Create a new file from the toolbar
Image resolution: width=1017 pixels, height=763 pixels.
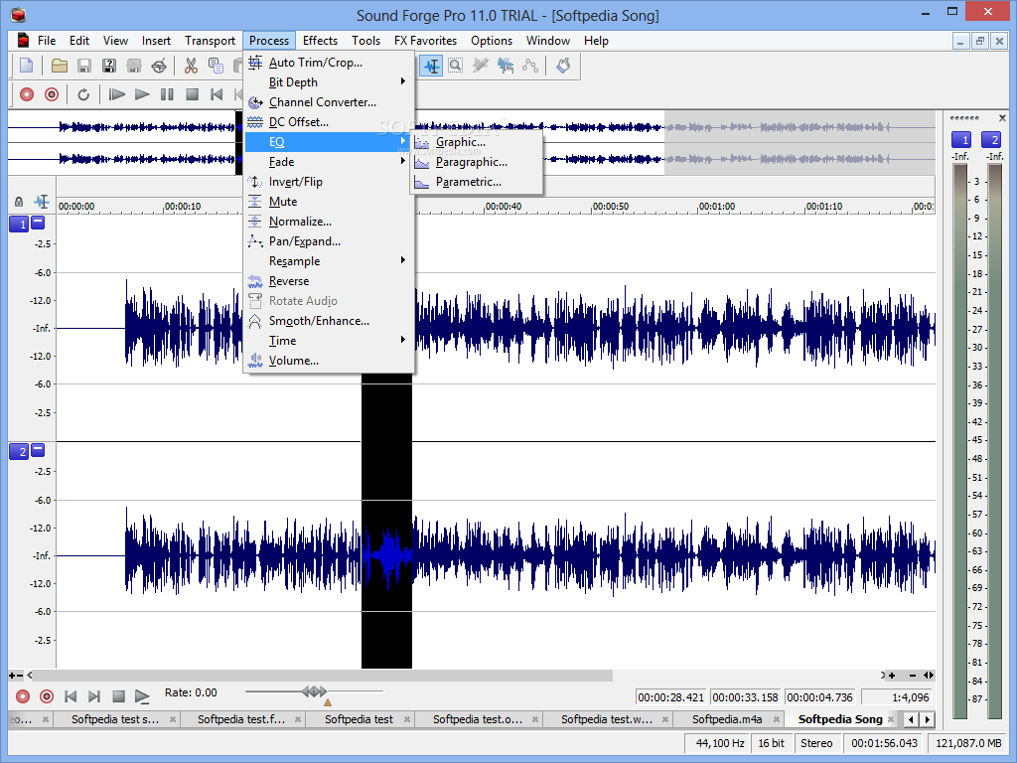click(27, 66)
